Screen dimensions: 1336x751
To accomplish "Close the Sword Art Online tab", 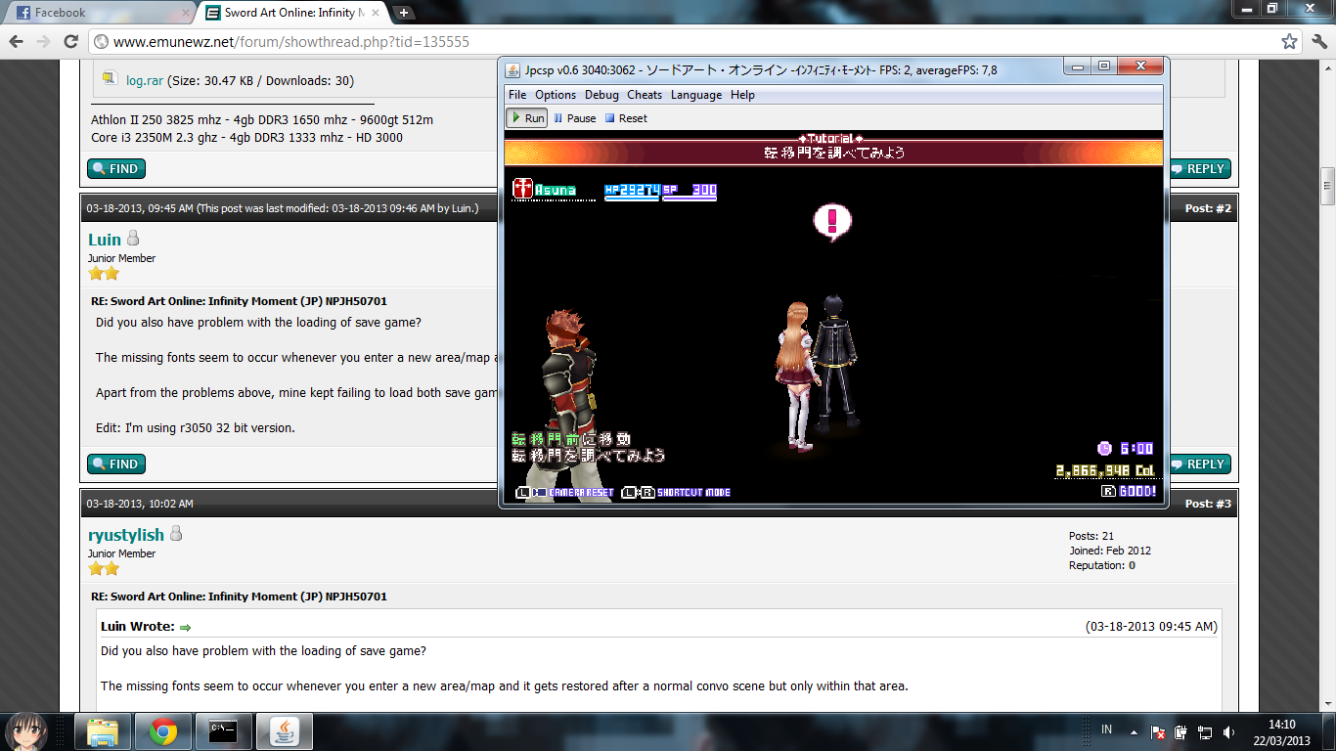I will click(375, 13).
